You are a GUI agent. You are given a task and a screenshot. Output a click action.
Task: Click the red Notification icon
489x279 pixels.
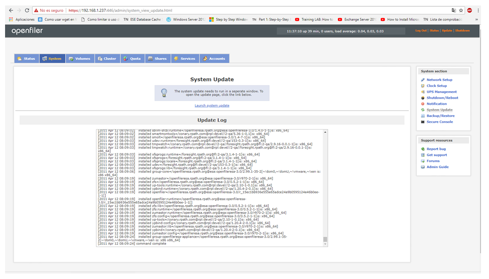[x=423, y=103]
